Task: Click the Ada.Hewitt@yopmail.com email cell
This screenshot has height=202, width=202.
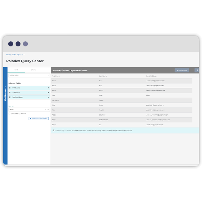Action: click(156, 110)
